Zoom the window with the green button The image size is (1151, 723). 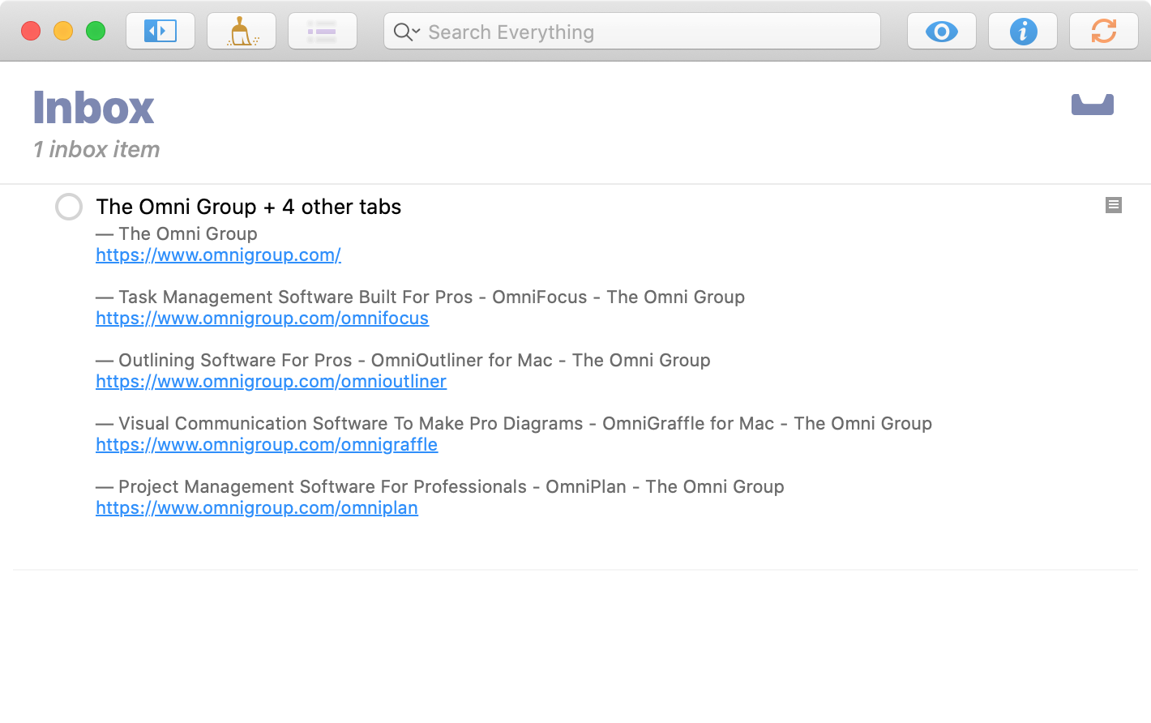[96, 31]
